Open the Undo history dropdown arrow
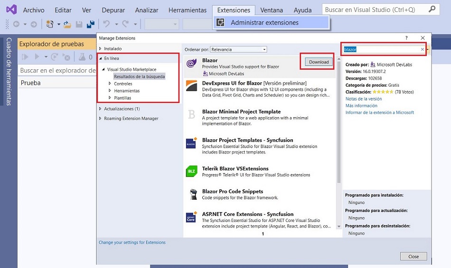This screenshot has height=268, width=451. [116, 24]
